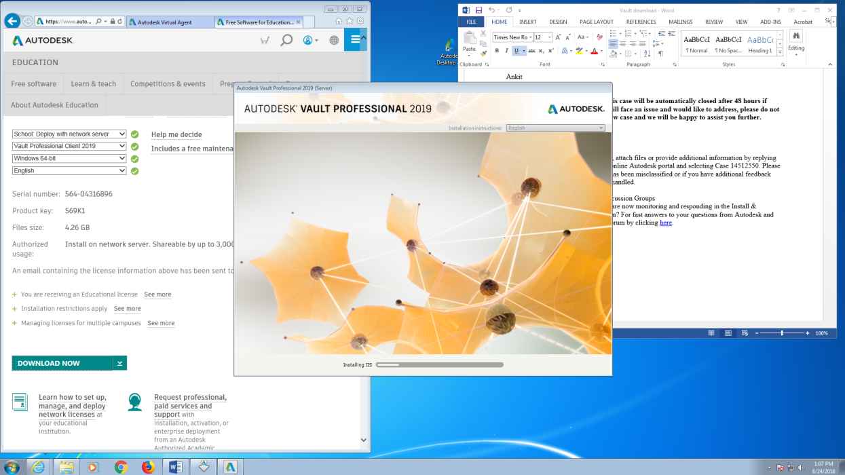Open Google Chrome from the taskbar
This screenshot has width=845, height=475.
pyautogui.click(x=121, y=467)
